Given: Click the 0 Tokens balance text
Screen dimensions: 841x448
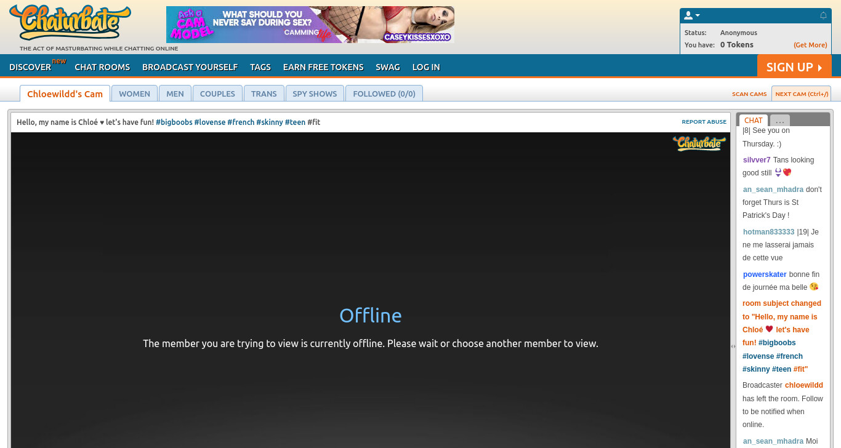Looking at the screenshot, I should [737, 45].
